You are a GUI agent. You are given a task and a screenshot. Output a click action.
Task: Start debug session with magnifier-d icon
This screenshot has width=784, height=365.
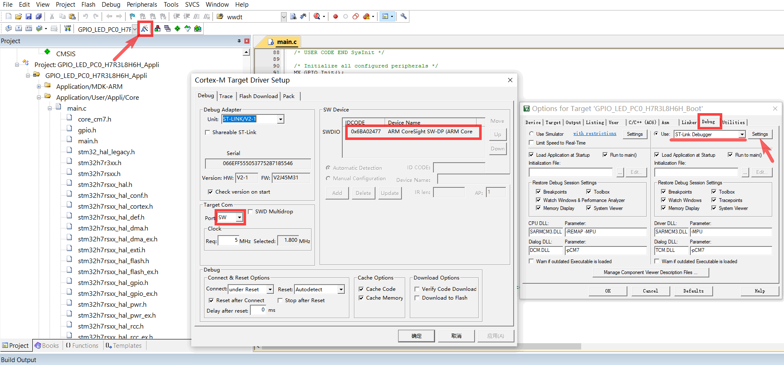(317, 16)
